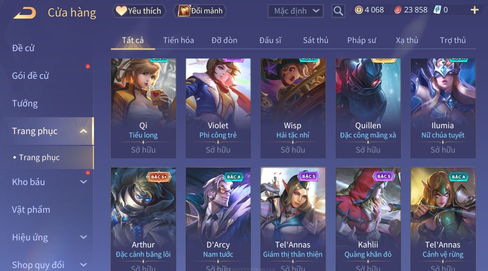Tap the red ruby currency icon
The width and height of the screenshot is (488, 271).
point(398,10)
